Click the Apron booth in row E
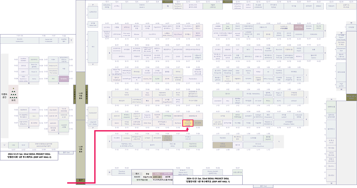Viewport: 357px width, 188px height. (117, 123)
